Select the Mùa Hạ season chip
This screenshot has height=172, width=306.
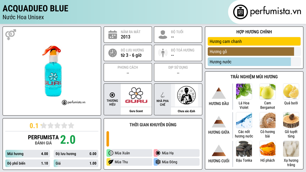coord(177,153)
